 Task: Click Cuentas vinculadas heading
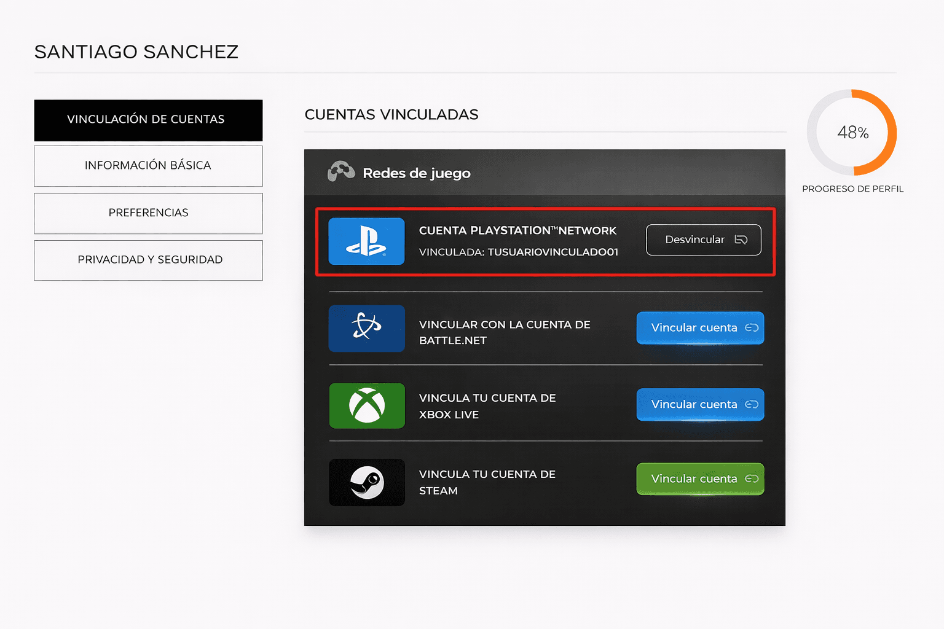(x=391, y=115)
